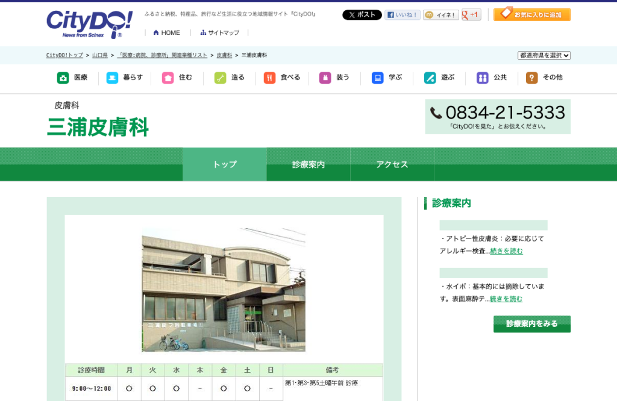
Task: Follow the 皮膚科 breadcrumb link
Action: 224,55
